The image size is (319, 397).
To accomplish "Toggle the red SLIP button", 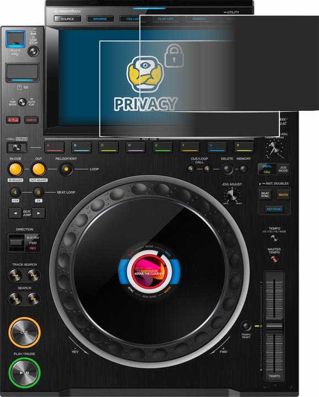I will 13,120.
